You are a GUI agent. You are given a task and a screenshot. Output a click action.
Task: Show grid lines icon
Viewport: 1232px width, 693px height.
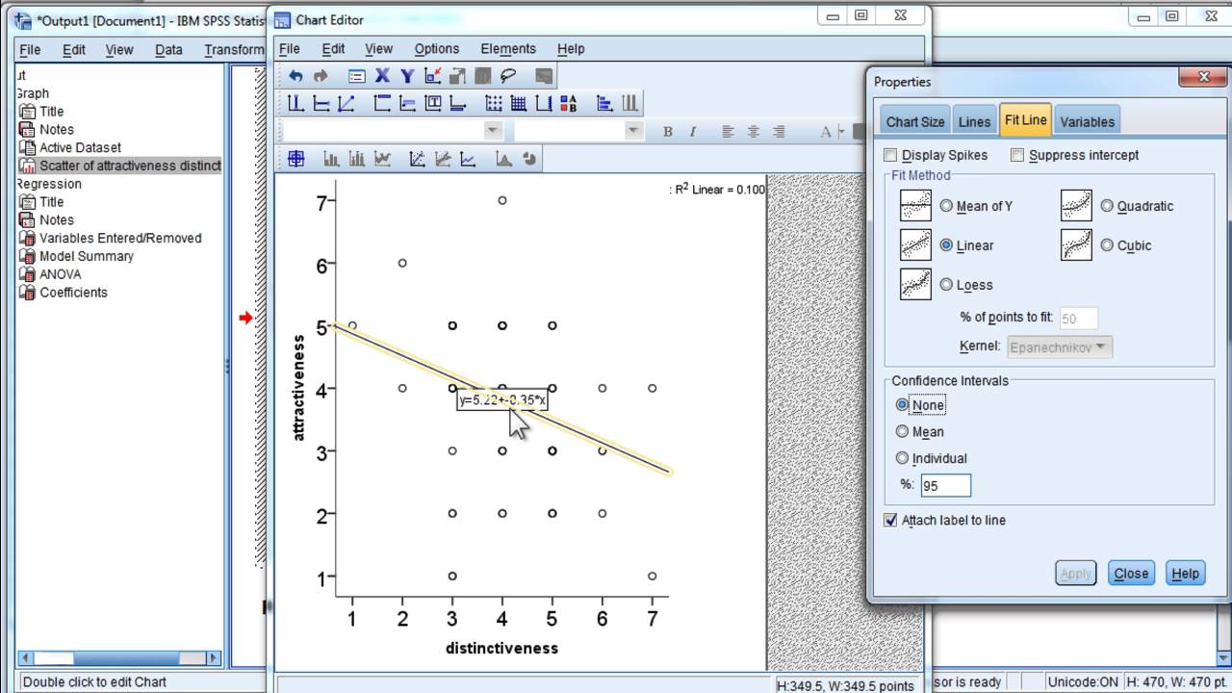point(518,103)
